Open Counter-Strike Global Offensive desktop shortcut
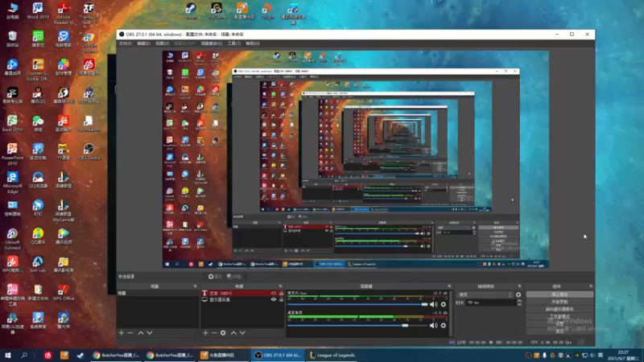 pos(38,71)
